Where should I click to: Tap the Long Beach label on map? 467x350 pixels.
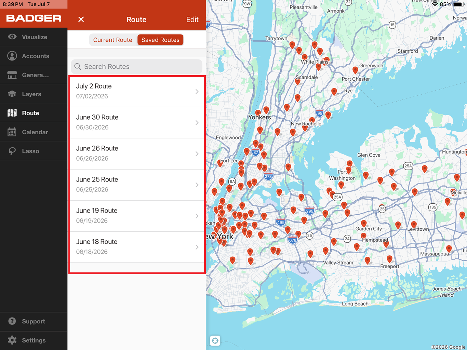[x=355, y=304]
